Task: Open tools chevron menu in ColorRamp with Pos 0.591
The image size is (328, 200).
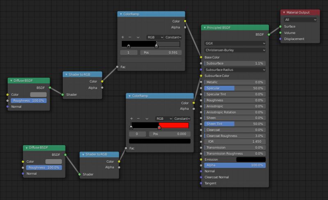Action: 138,37
